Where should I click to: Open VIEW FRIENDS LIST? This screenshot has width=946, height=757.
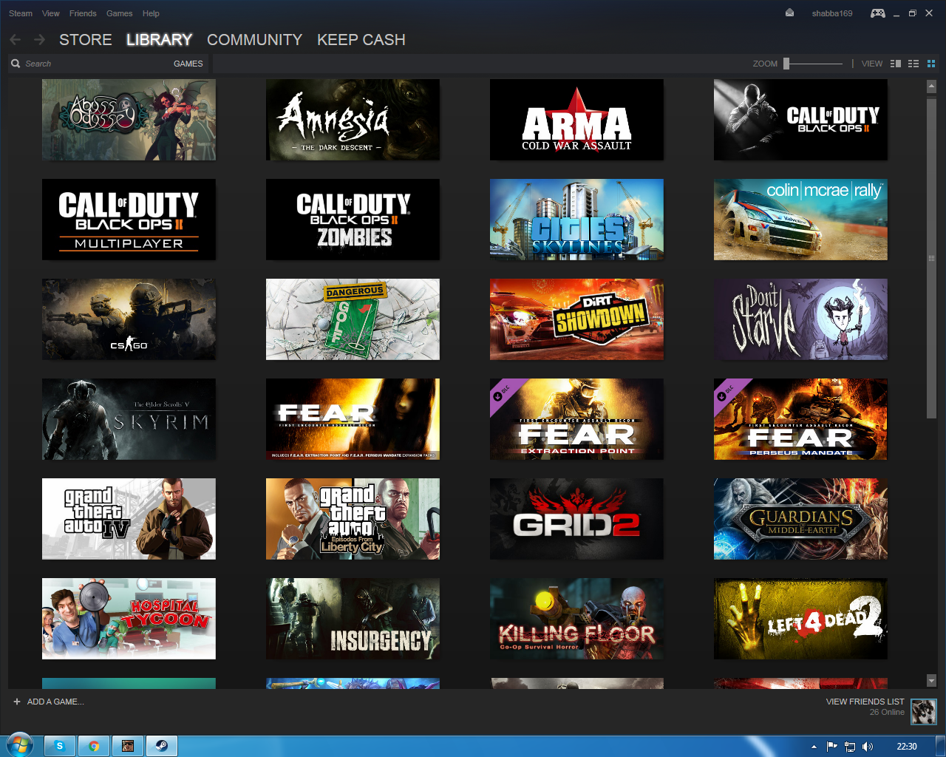(x=865, y=702)
